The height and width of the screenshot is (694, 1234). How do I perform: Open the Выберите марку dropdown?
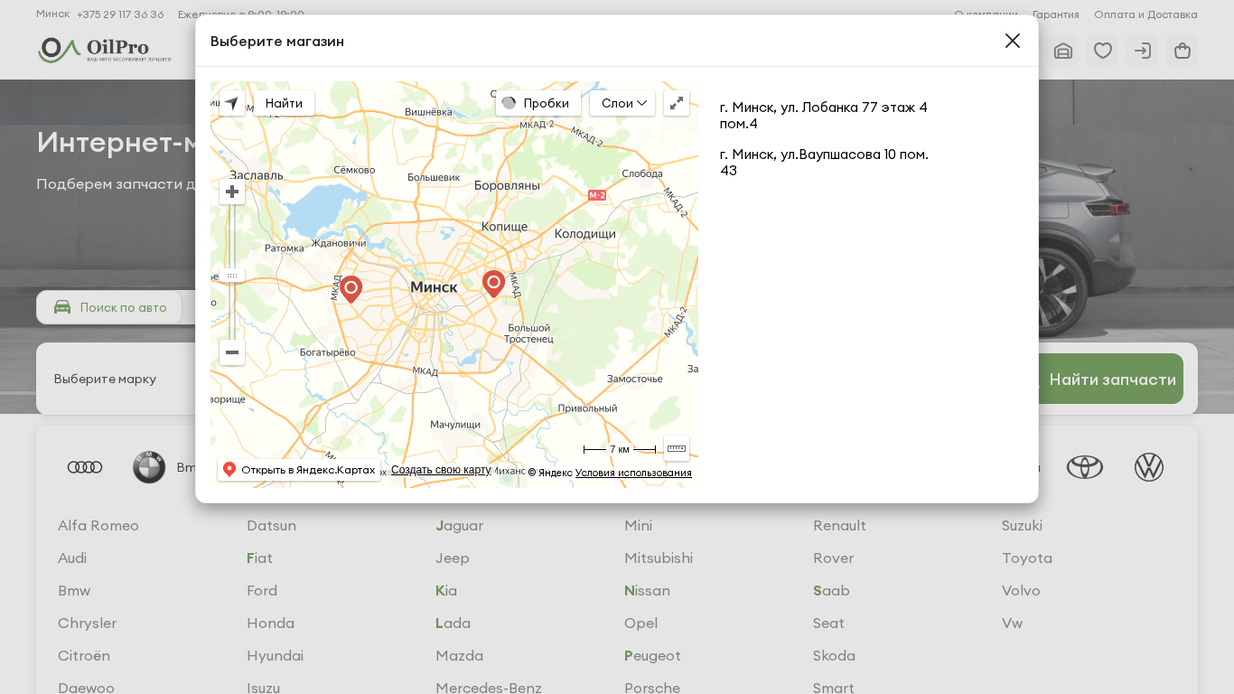106,379
